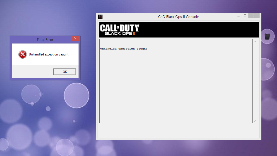Click the dialog's 'Unhandled exception caught' message

click(49, 54)
